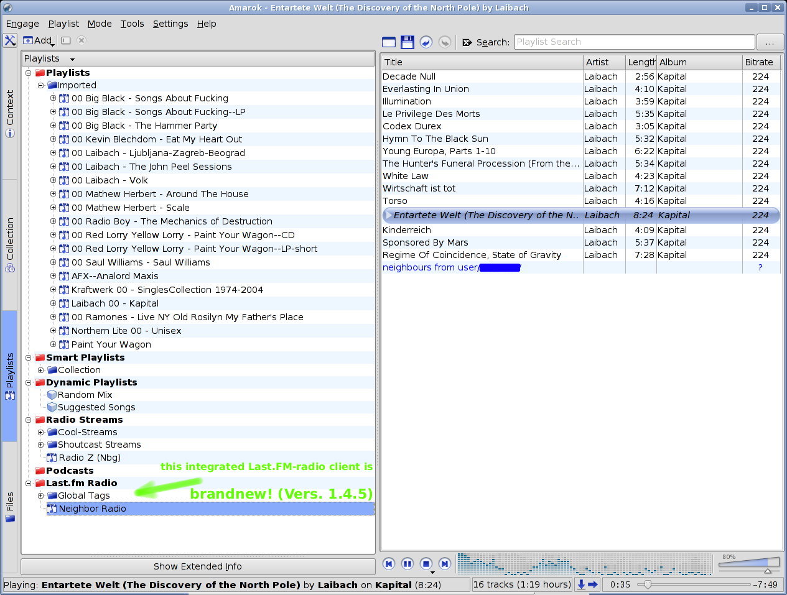Click the greyed-out remove button next to Add
The height and width of the screenshot is (595, 787).
coord(81,40)
